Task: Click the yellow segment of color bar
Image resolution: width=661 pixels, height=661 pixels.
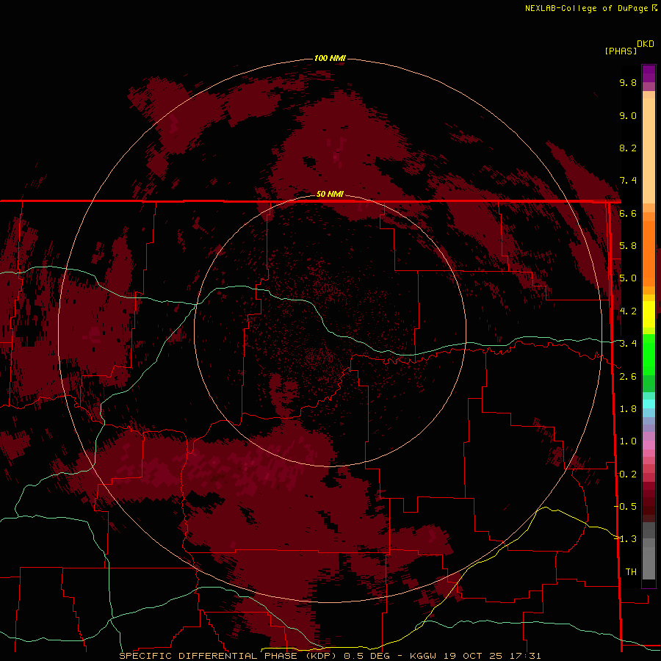Action: tap(649, 314)
